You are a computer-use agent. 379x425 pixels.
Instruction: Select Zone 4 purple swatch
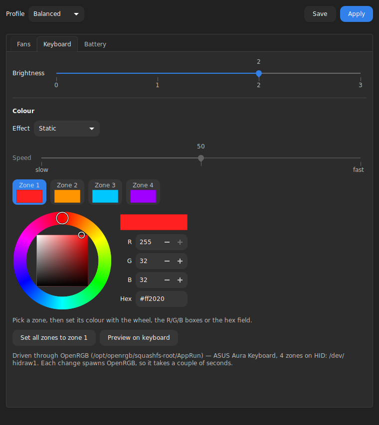[143, 196]
